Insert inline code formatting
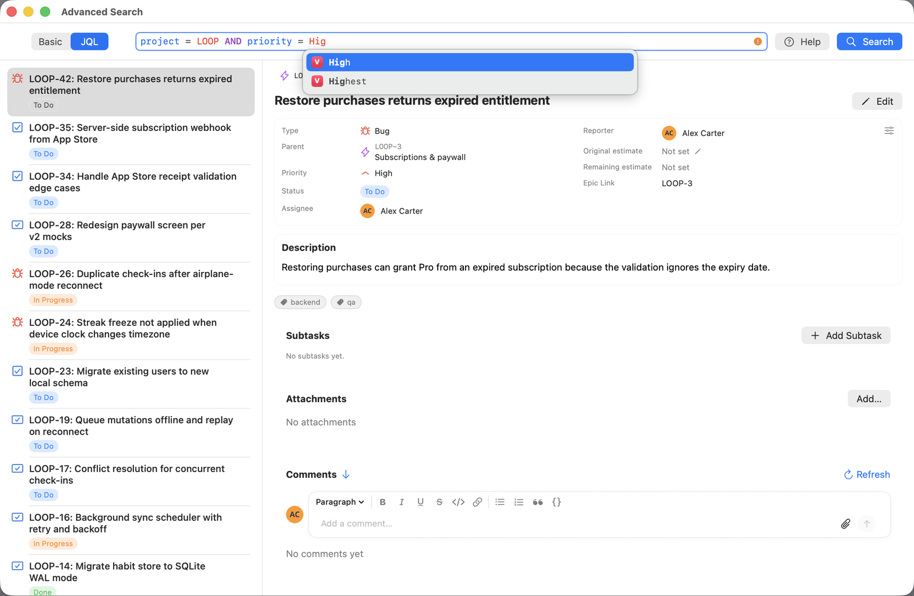 (459, 502)
